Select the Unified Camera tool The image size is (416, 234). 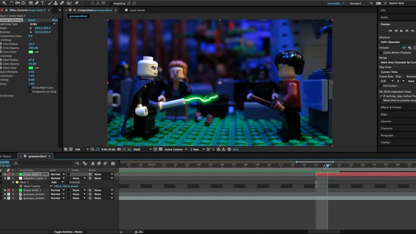pyautogui.click(x=18, y=3)
